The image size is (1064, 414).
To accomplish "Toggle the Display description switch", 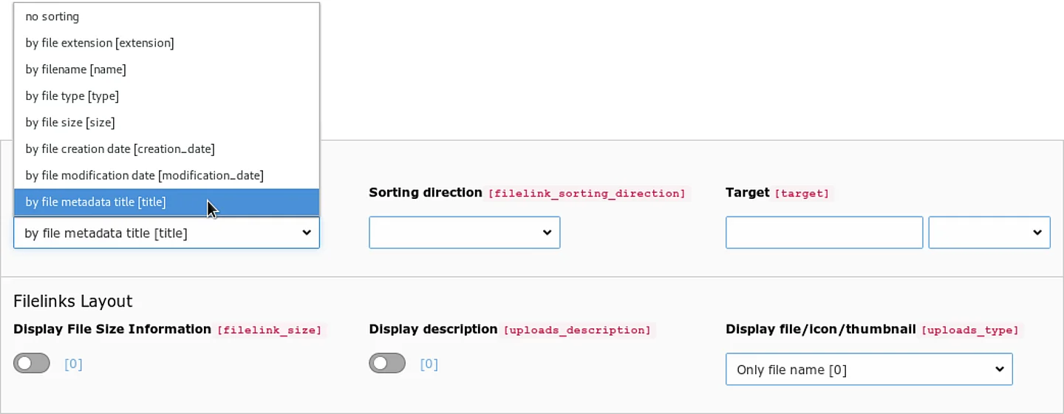I will 387,364.
